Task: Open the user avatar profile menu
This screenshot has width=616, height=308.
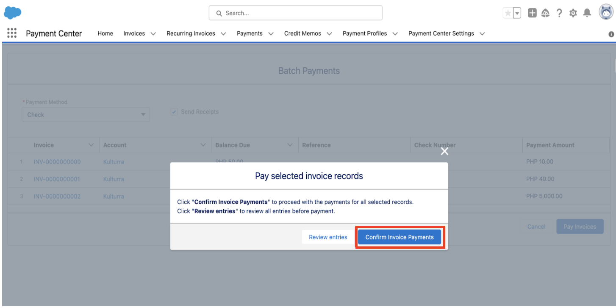Action: click(x=606, y=13)
